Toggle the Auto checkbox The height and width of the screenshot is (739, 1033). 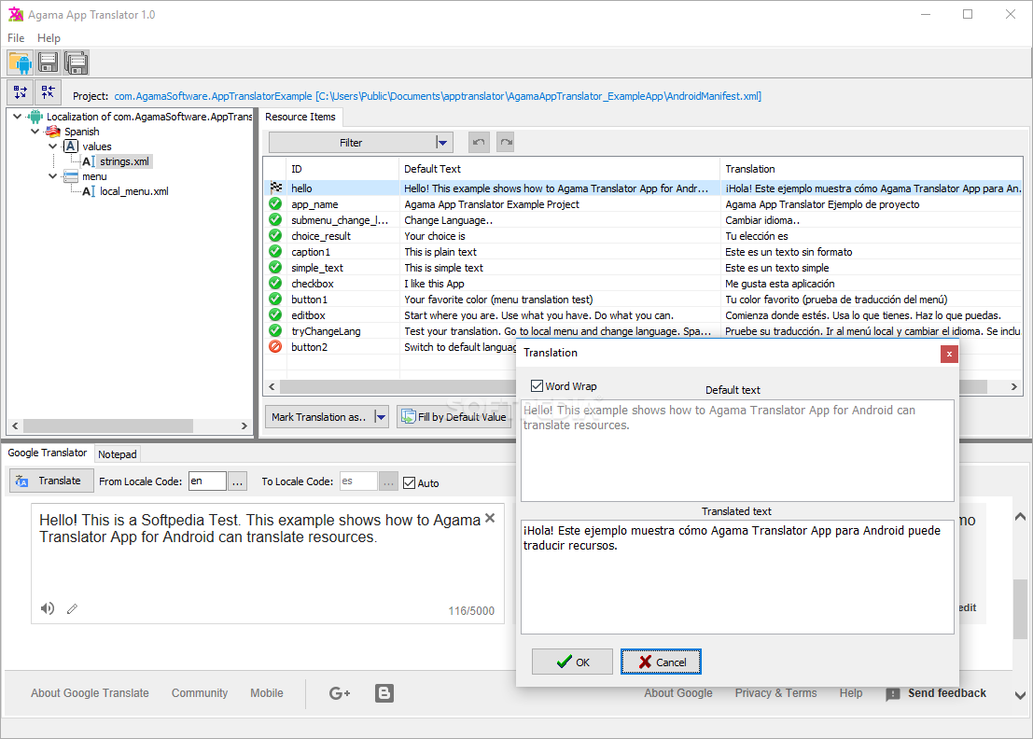(x=409, y=482)
